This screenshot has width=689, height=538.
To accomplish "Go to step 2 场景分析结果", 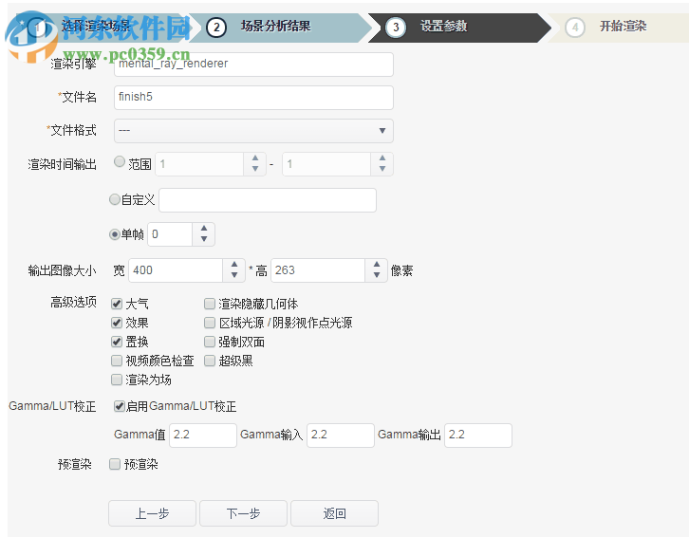I will coord(281,28).
